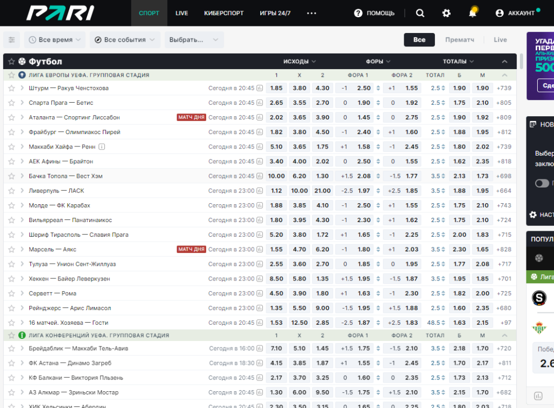Star the Спарта Прага — Бетис match
554x408 pixels.
(x=11, y=103)
